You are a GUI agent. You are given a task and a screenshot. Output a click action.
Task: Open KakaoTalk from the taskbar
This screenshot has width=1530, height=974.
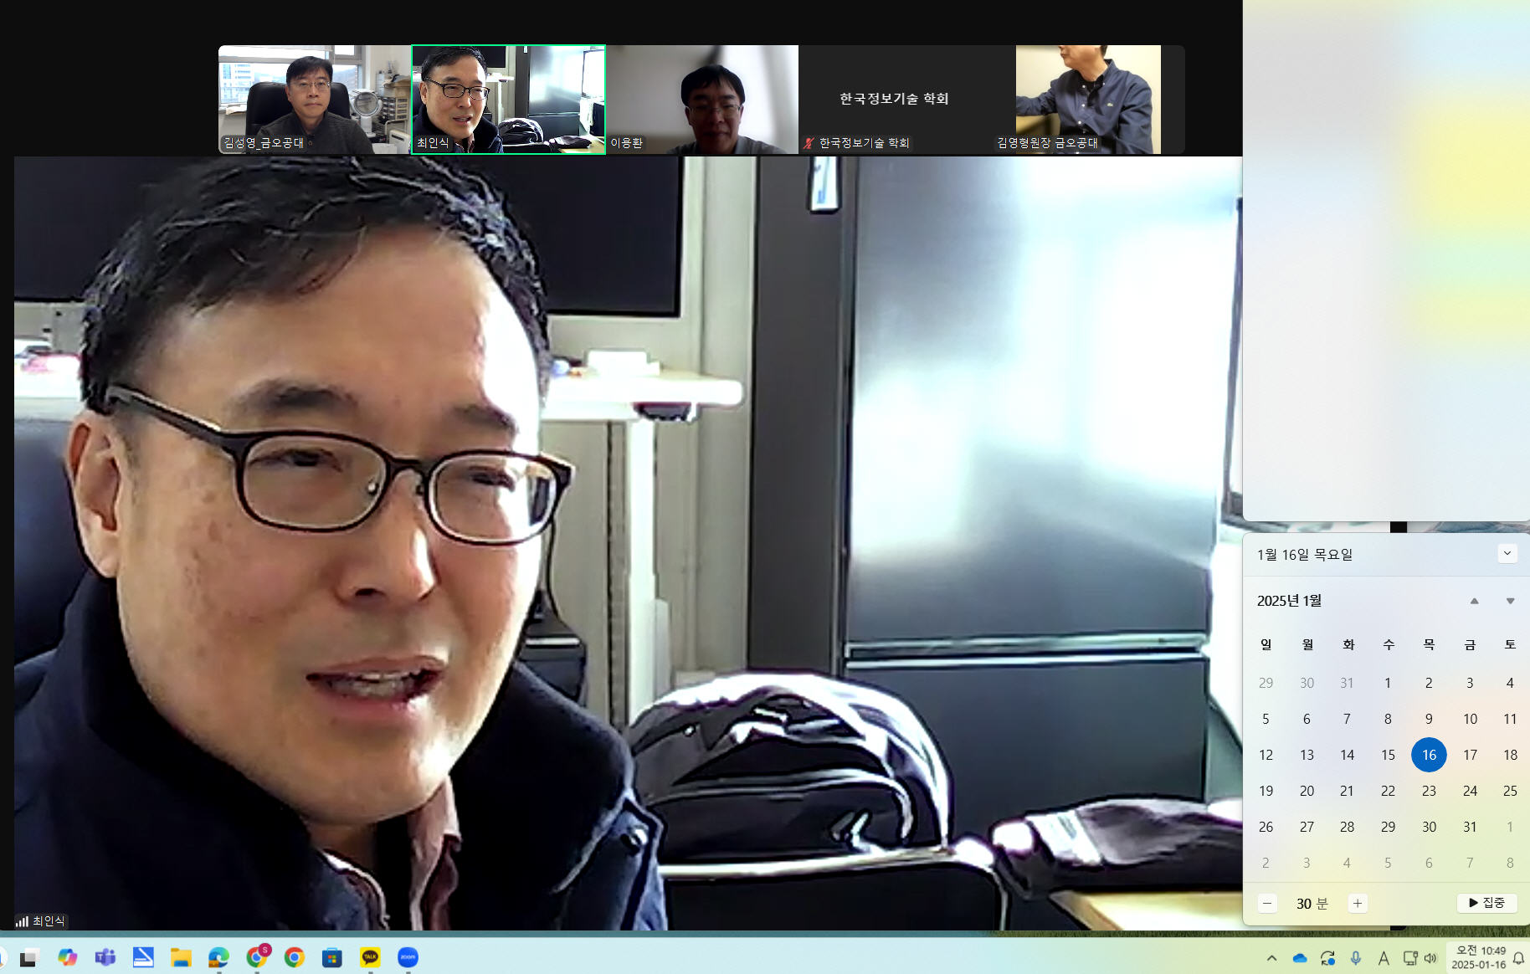[x=370, y=957]
